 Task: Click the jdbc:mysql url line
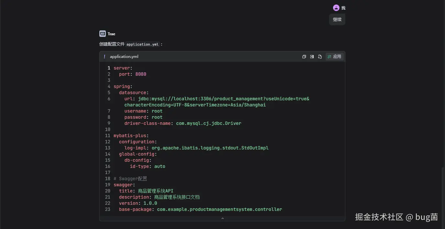(217, 99)
